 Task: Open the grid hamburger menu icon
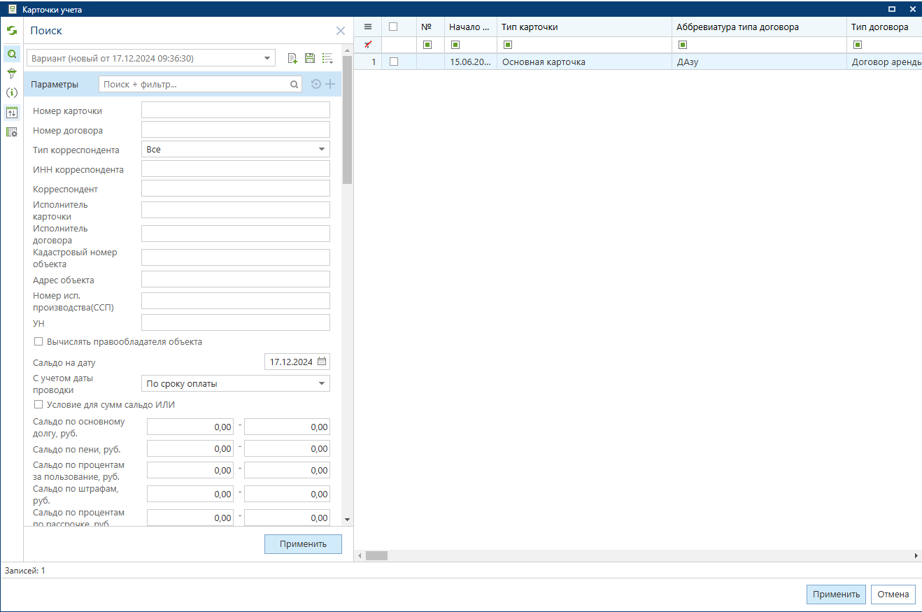point(368,27)
